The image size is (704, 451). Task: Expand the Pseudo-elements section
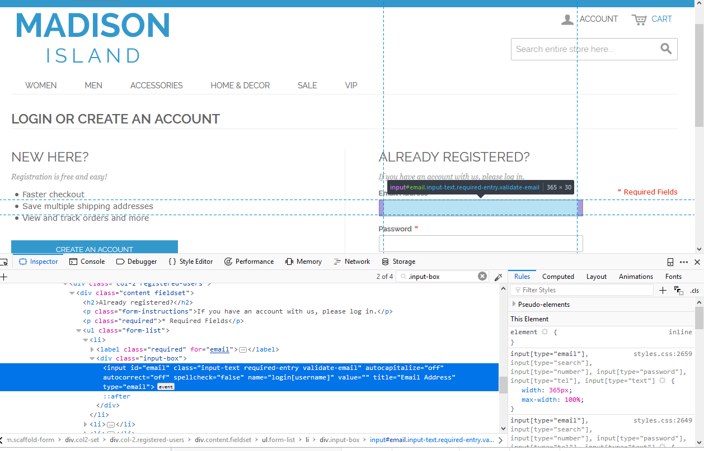(514, 305)
